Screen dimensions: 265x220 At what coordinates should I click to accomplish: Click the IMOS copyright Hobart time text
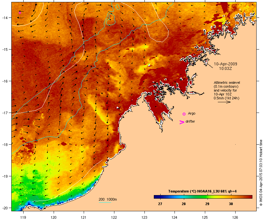pyautogui.click(x=261, y=173)
